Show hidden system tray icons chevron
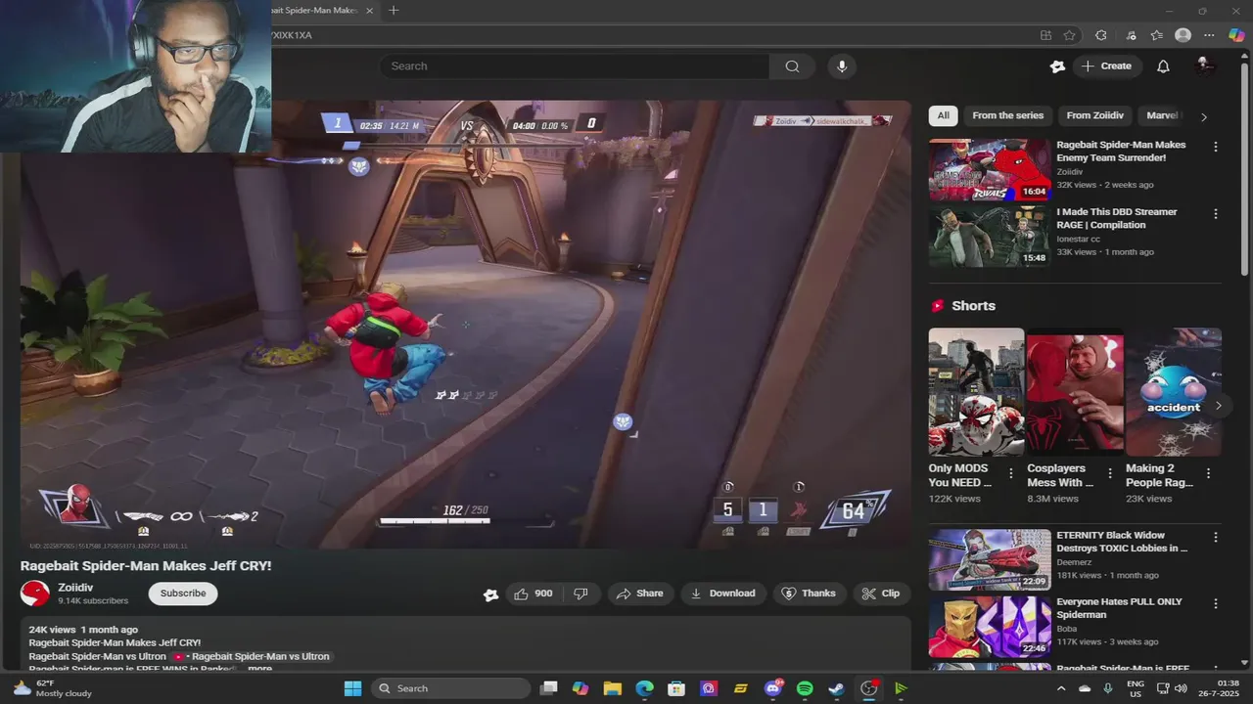 (1061, 688)
